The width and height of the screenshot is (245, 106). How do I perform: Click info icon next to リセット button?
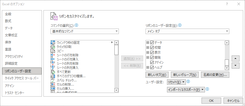188,81
